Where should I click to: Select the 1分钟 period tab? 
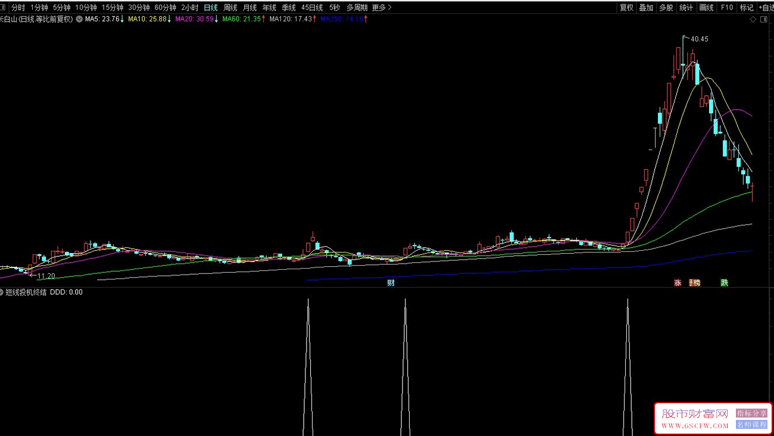pyautogui.click(x=39, y=8)
